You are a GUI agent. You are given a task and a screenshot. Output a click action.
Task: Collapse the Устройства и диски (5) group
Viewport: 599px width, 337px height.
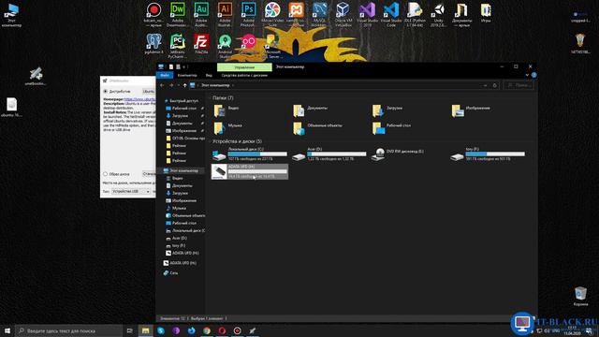pyautogui.click(x=237, y=141)
